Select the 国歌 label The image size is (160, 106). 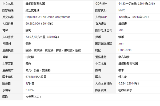tap(5, 97)
